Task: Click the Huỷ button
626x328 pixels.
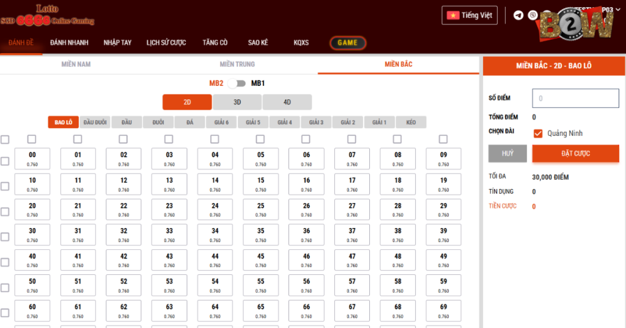Action: 507,153
